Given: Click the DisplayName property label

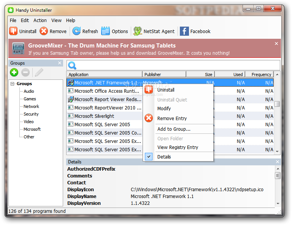Looking at the screenshot, I should [82, 196].
